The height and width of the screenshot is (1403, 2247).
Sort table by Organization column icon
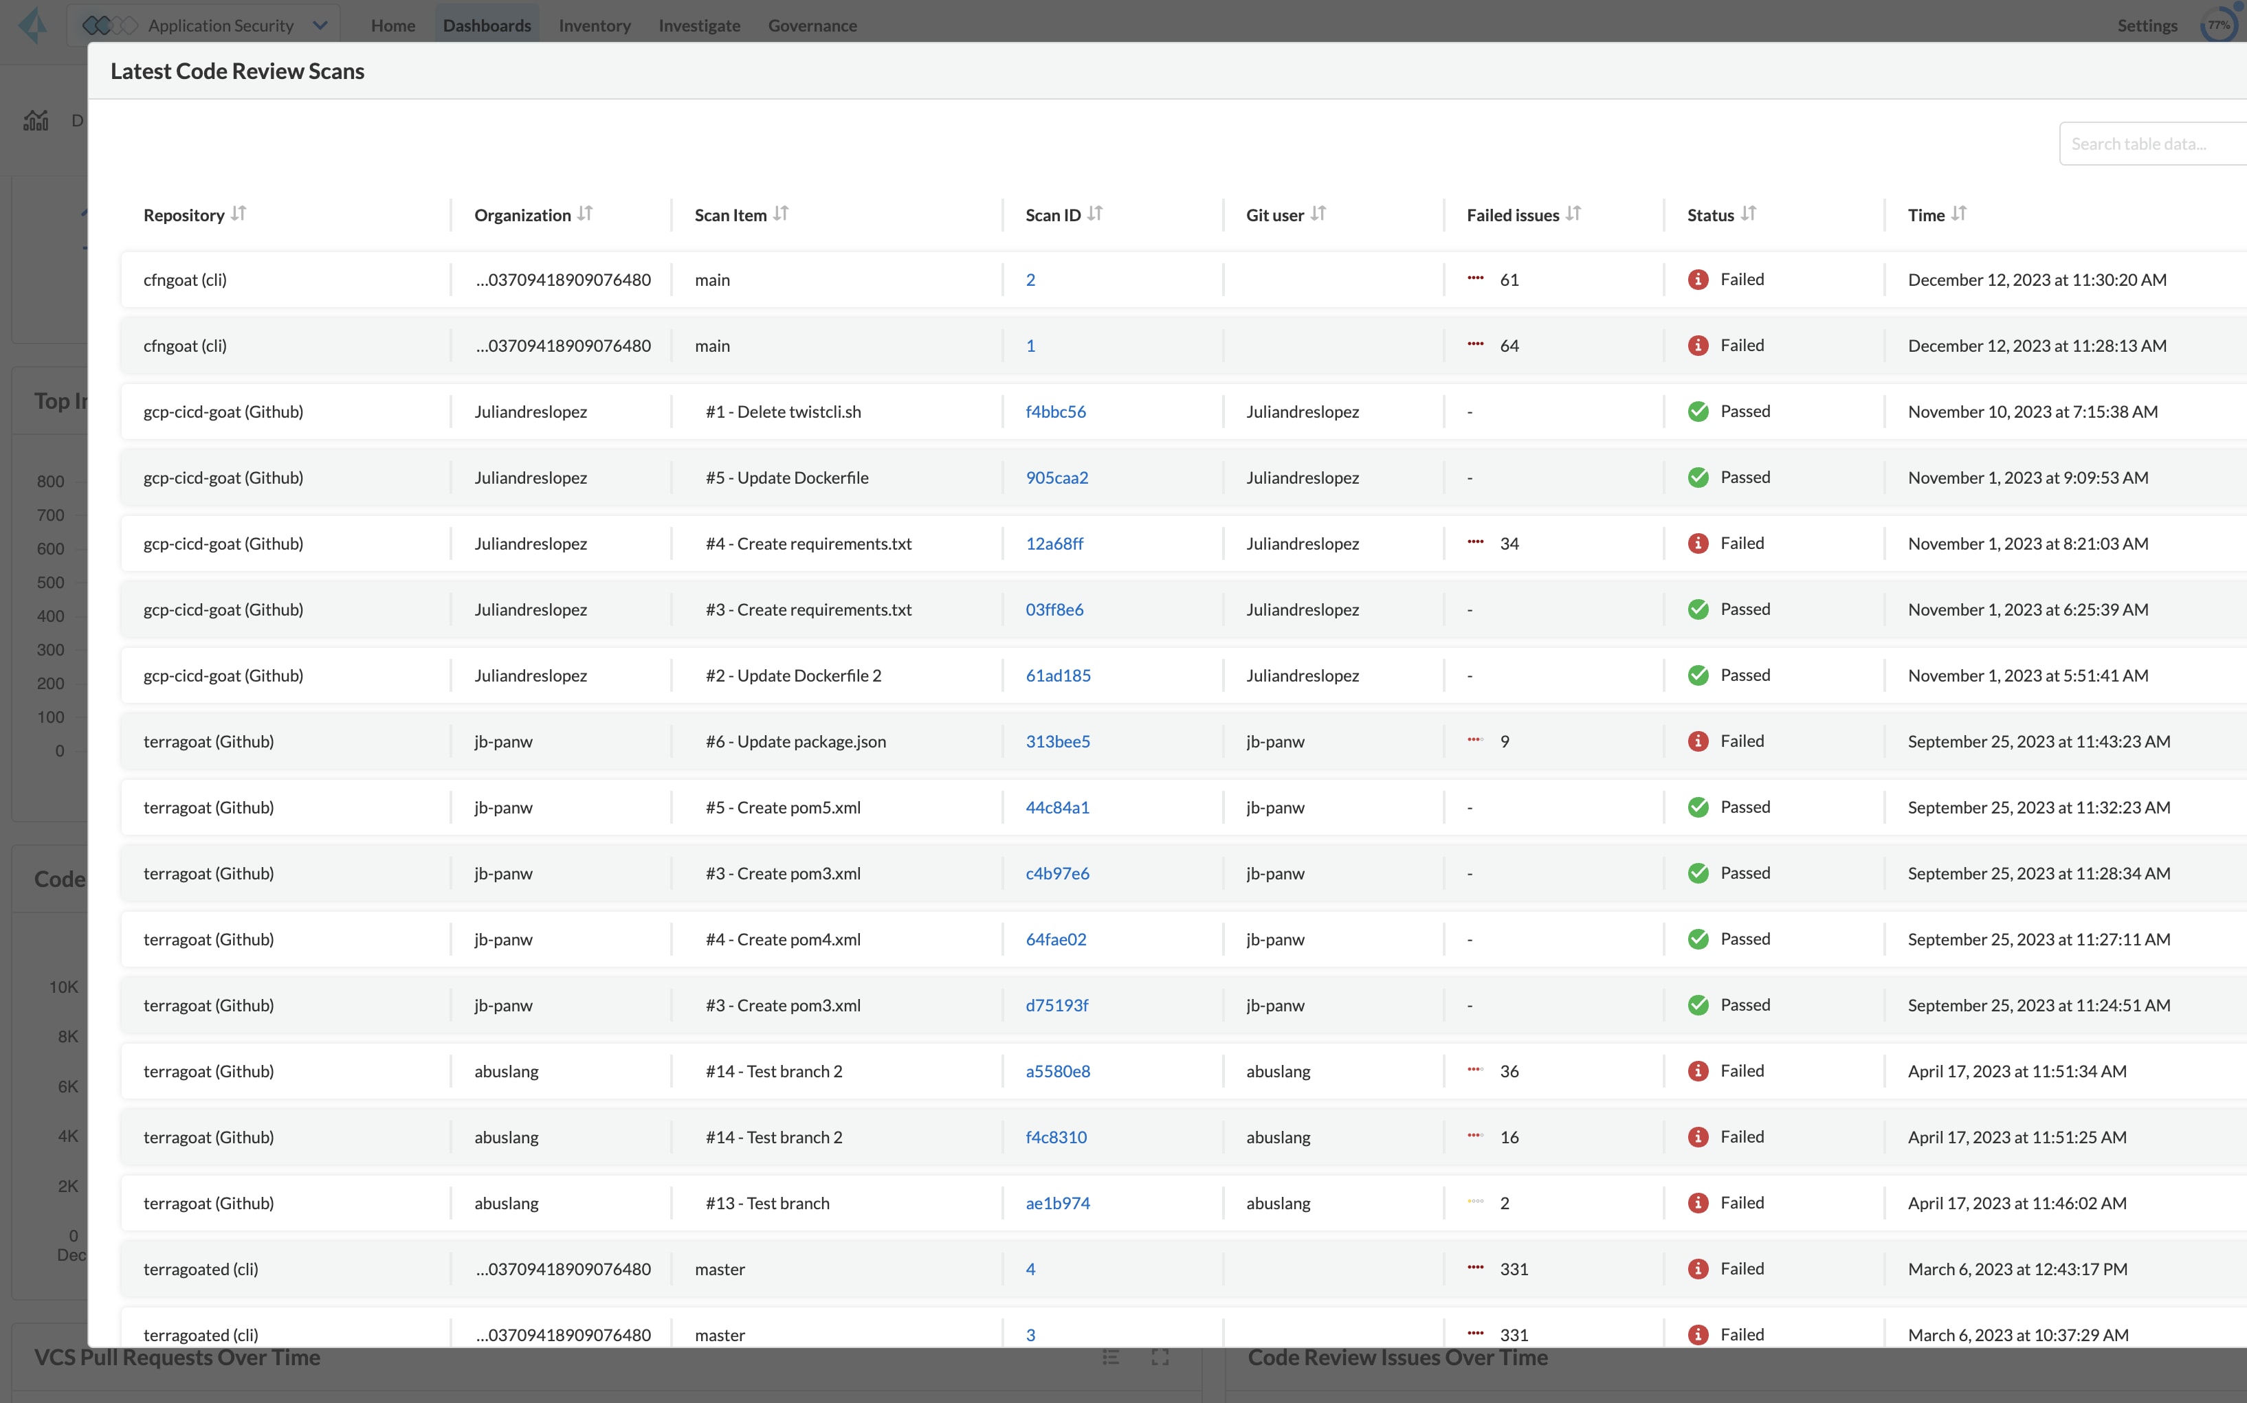(x=585, y=214)
